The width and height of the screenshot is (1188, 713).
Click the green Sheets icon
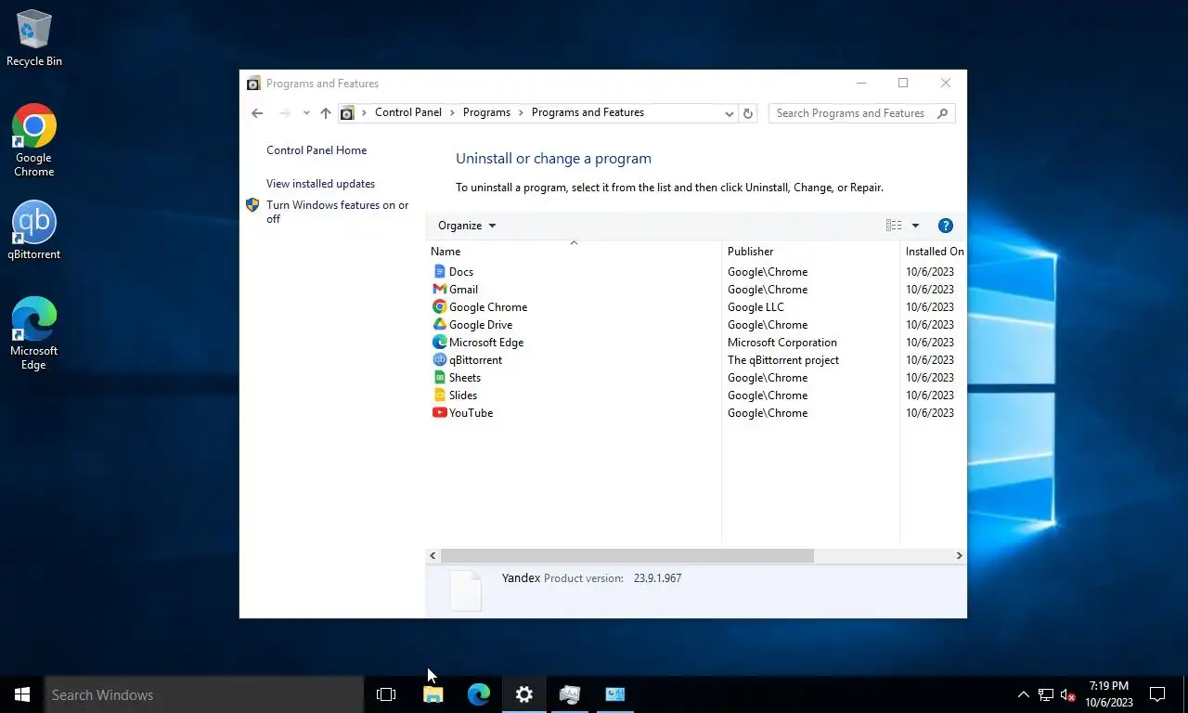pos(440,377)
